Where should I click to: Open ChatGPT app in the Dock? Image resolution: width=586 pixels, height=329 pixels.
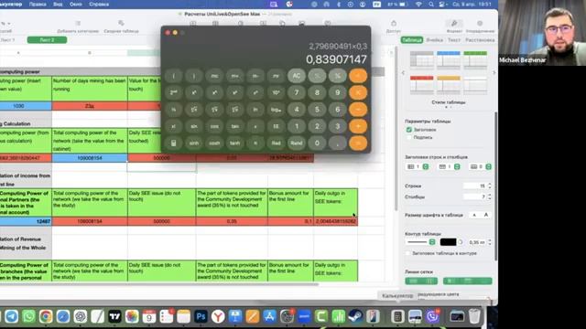(80, 317)
